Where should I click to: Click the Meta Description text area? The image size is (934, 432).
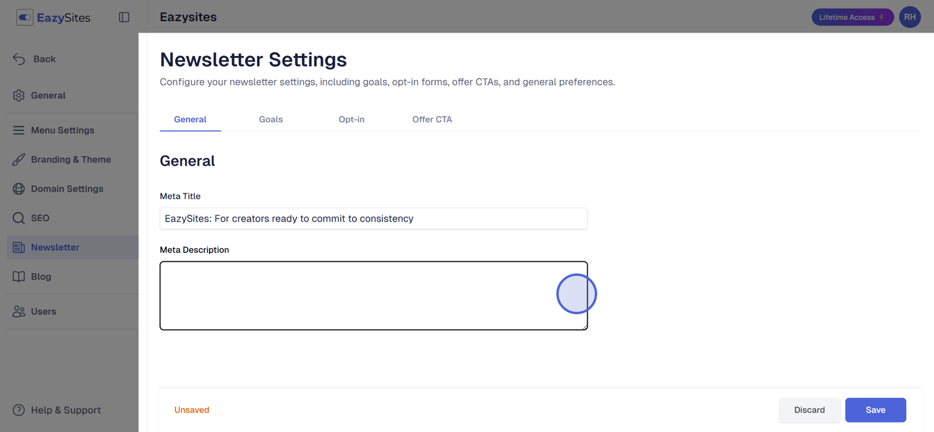pos(374,296)
